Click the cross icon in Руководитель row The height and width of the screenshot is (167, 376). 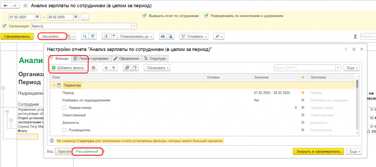[303, 130]
